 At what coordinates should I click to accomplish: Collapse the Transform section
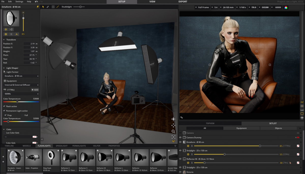[x=4, y=40]
